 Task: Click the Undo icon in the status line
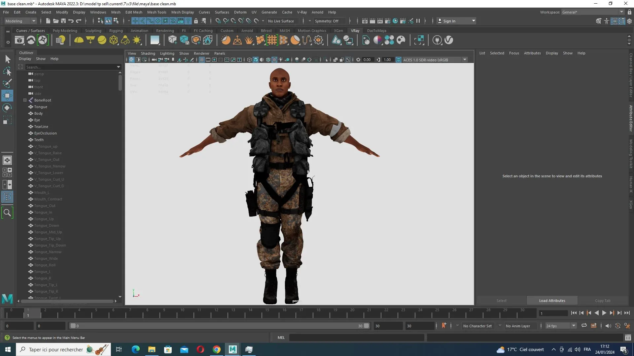(x=70, y=21)
